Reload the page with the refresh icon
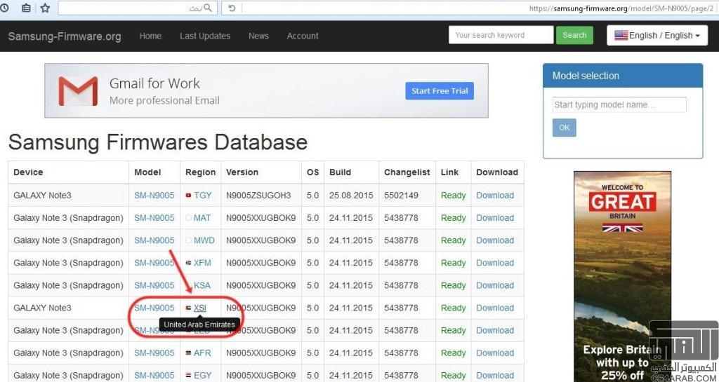This screenshot has height=382, width=719. (232, 8)
